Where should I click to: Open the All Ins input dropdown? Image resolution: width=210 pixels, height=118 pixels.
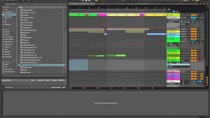tap(185, 60)
